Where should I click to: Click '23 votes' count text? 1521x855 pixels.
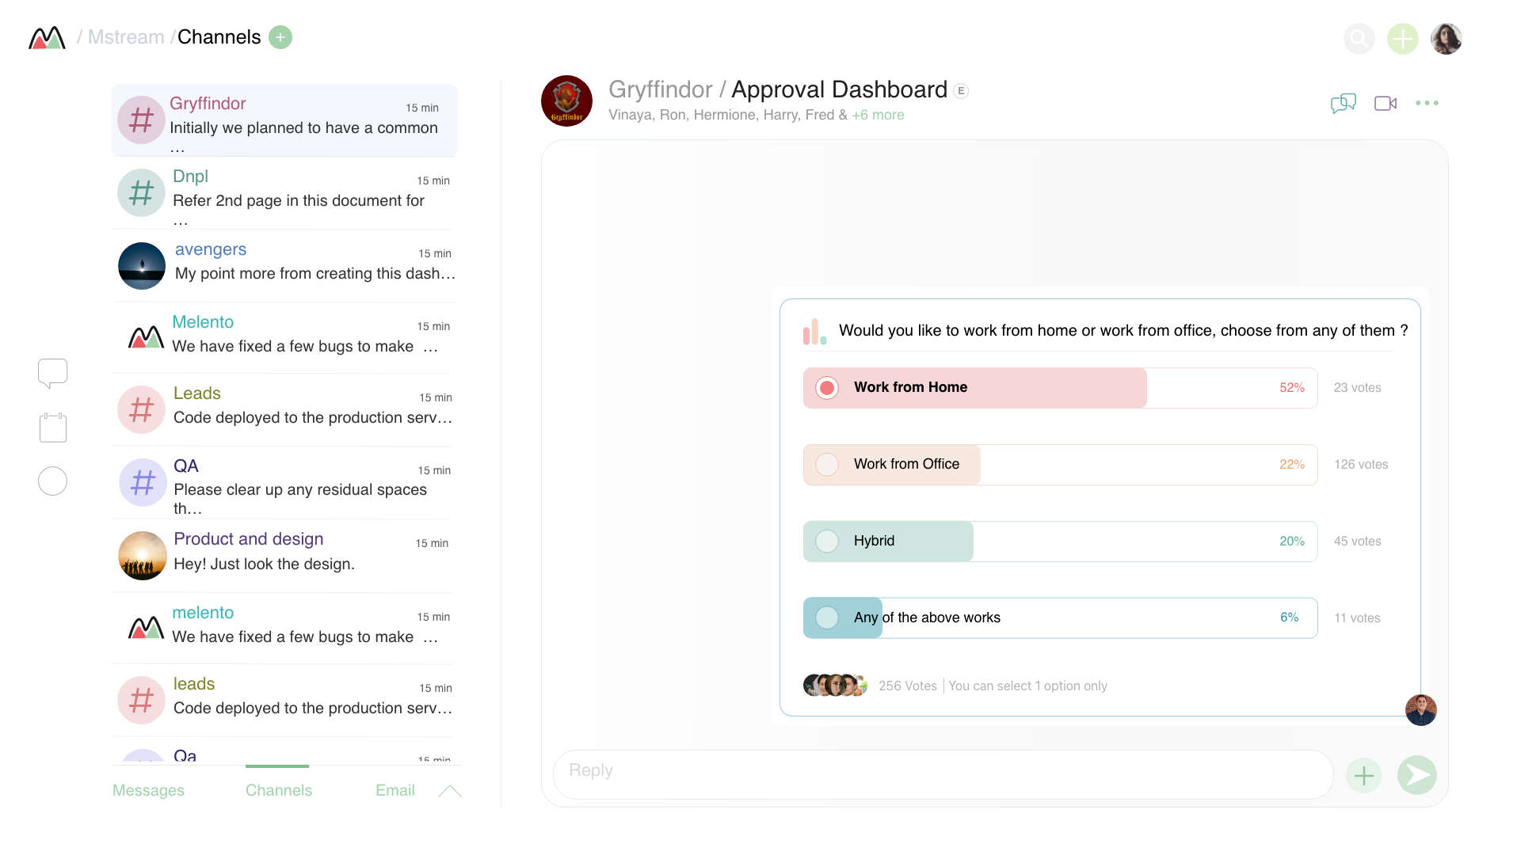pos(1357,388)
